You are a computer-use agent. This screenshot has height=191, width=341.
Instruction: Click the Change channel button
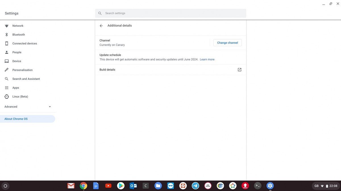point(227,43)
